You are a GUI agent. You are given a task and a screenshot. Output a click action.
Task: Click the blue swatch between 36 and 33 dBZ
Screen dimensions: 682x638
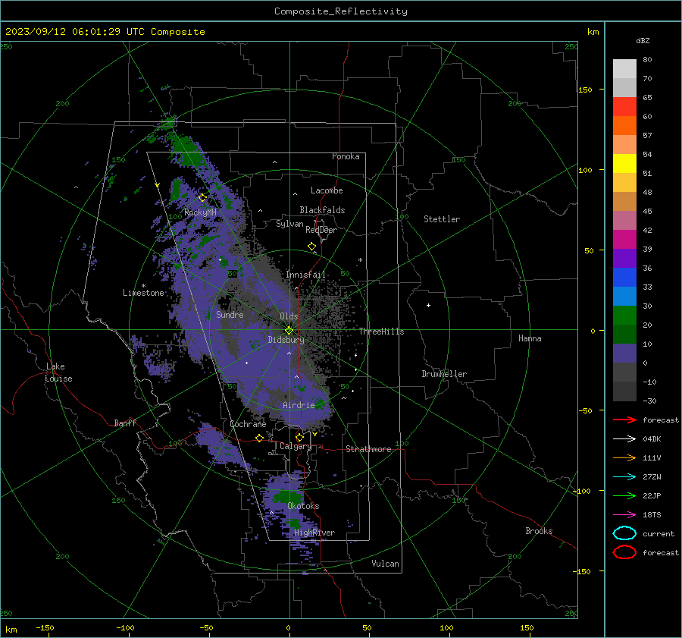[x=624, y=277]
